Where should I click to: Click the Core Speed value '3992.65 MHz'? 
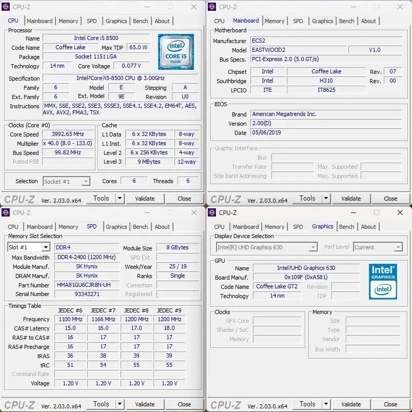tap(68, 134)
